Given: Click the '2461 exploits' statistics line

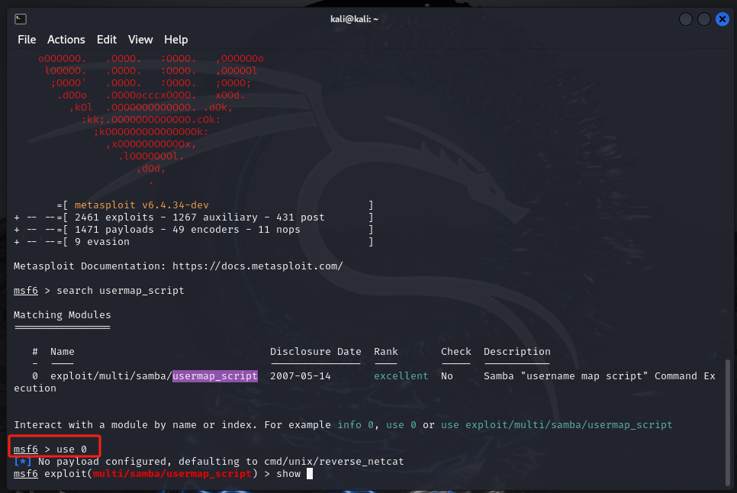Looking at the screenshot, I should tap(199, 217).
